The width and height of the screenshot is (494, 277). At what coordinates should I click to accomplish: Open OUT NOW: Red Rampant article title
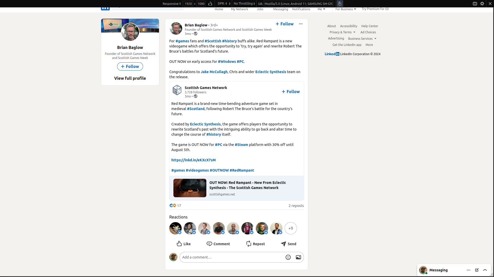pyautogui.click(x=248, y=185)
